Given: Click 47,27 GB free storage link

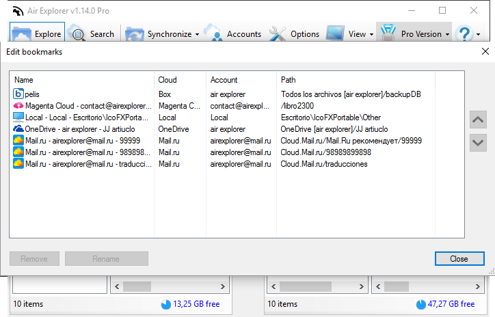Looking at the screenshot, I should [451, 304].
